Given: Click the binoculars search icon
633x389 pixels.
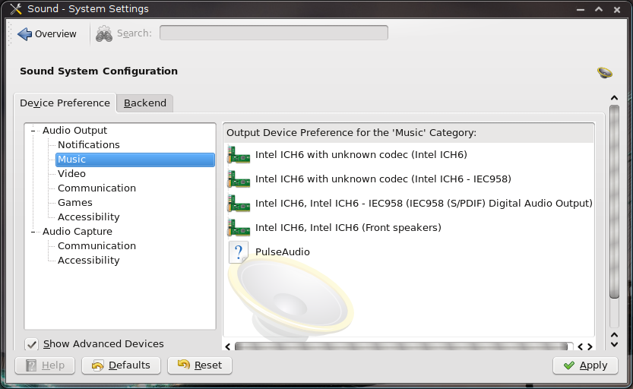Looking at the screenshot, I should pos(104,33).
